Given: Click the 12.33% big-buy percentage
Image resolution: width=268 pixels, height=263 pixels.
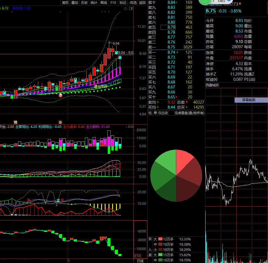Looking at the screenshot, I should pos(185,239).
